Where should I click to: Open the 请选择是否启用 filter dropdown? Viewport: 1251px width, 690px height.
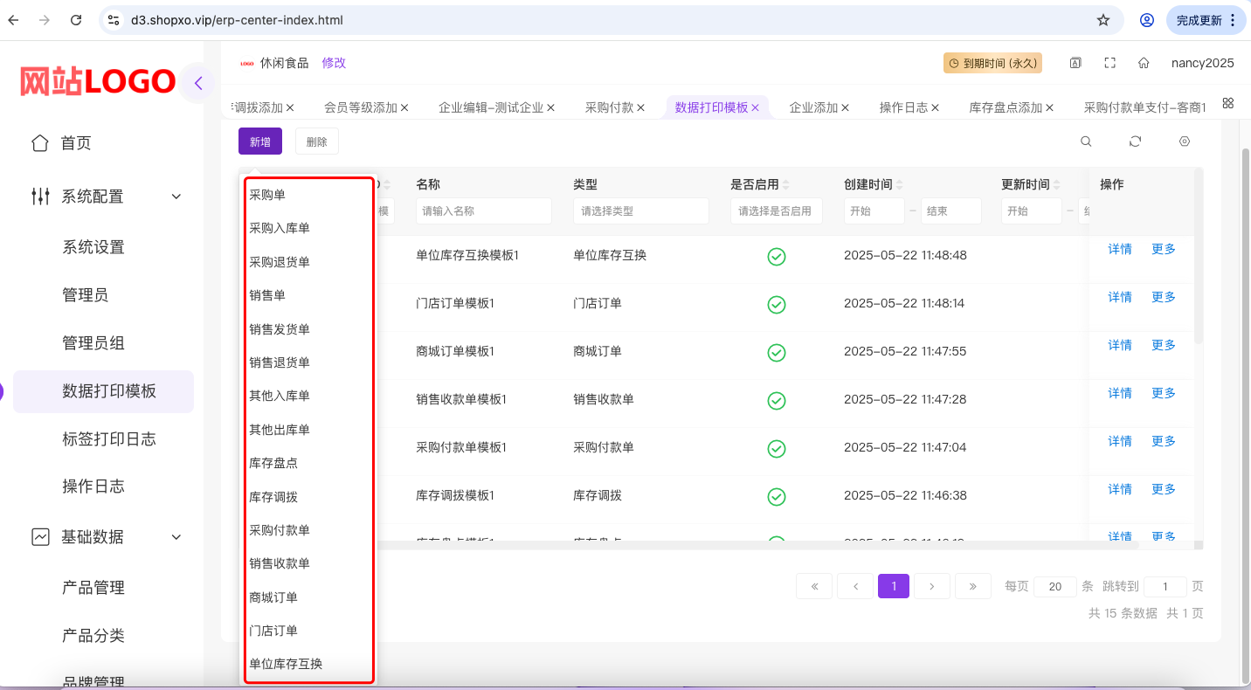point(777,210)
